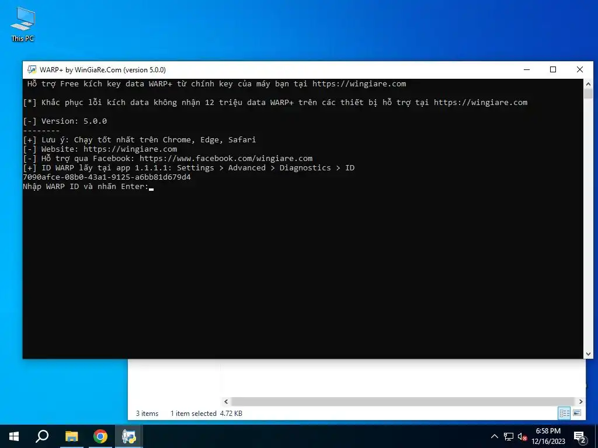Switch File Explorer to details view
The image size is (598, 448).
565,414
